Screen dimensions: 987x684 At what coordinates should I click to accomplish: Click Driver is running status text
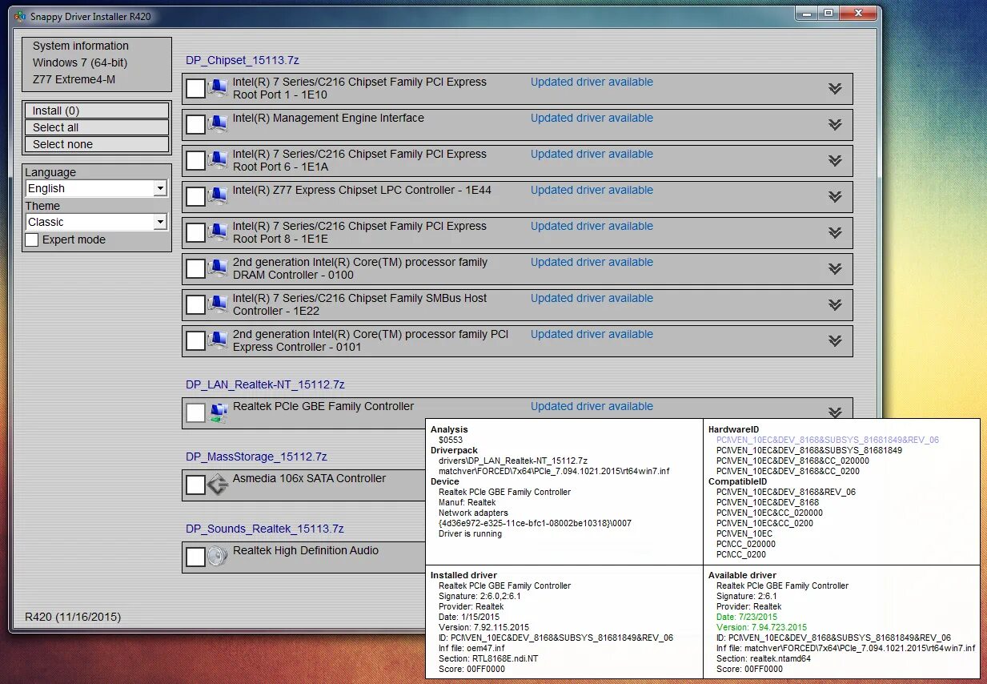470,533
